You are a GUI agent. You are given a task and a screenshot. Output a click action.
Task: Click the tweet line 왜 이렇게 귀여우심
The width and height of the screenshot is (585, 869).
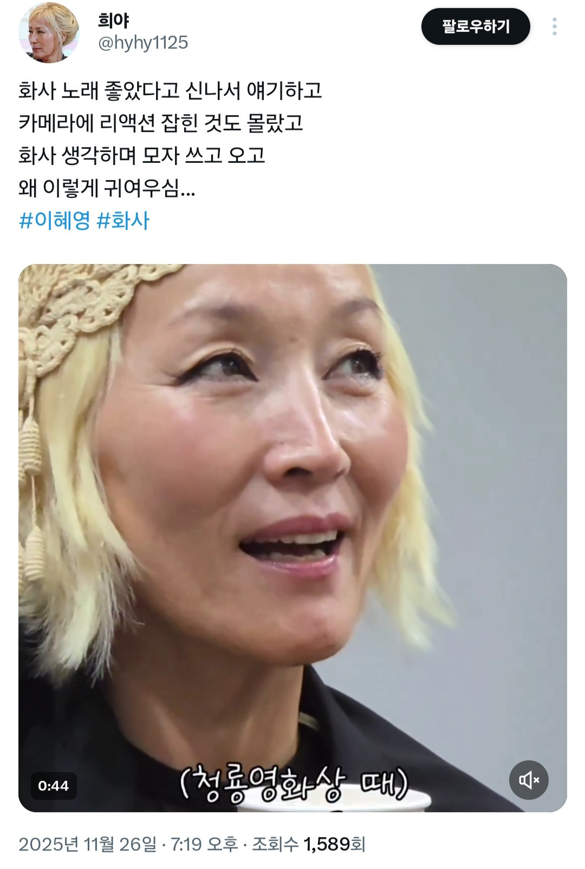pos(107,188)
